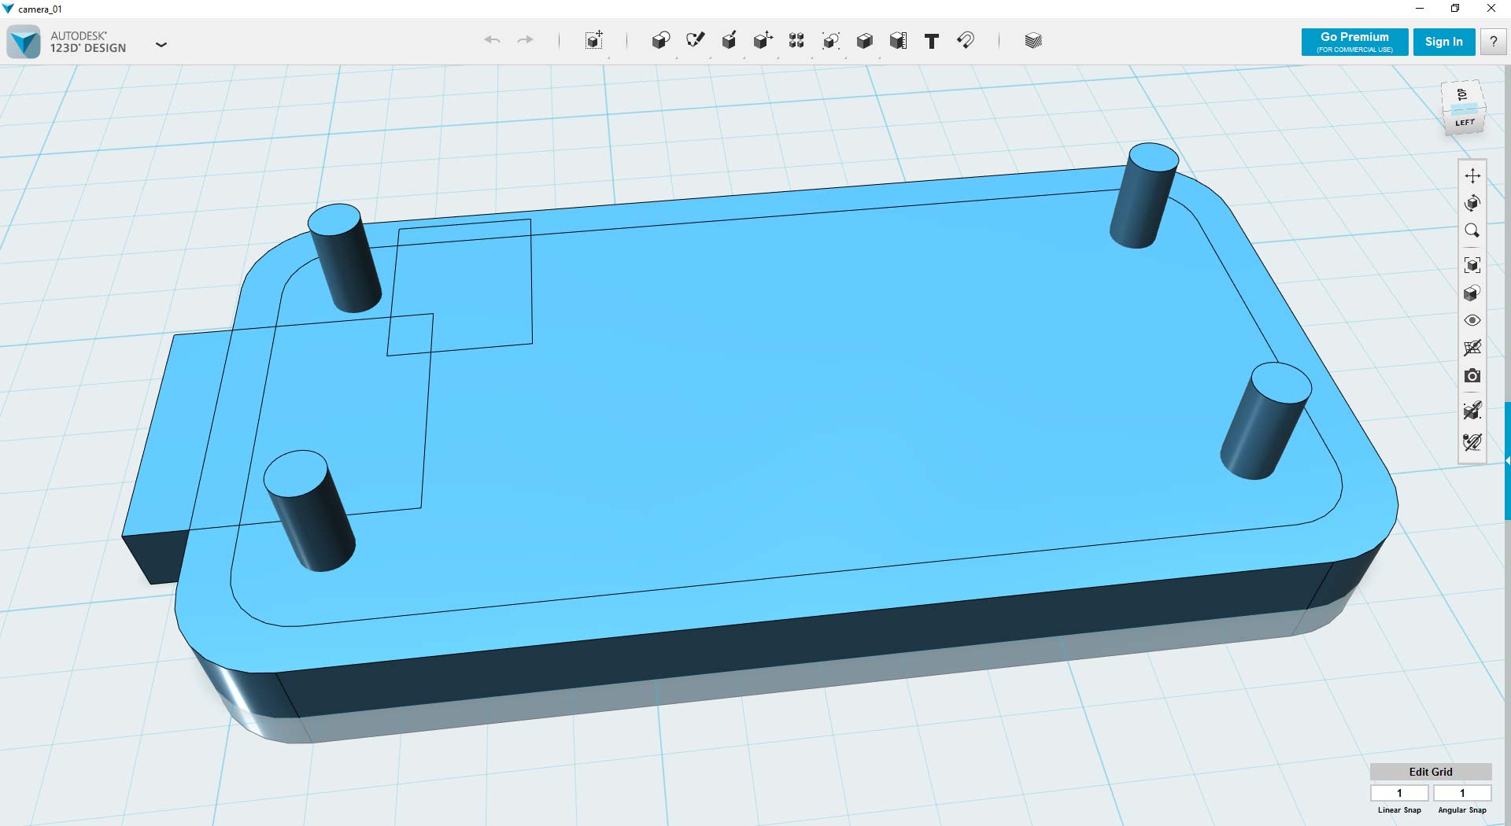The height and width of the screenshot is (826, 1511).
Task: Click the Edit Grid button
Action: [1430, 772]
